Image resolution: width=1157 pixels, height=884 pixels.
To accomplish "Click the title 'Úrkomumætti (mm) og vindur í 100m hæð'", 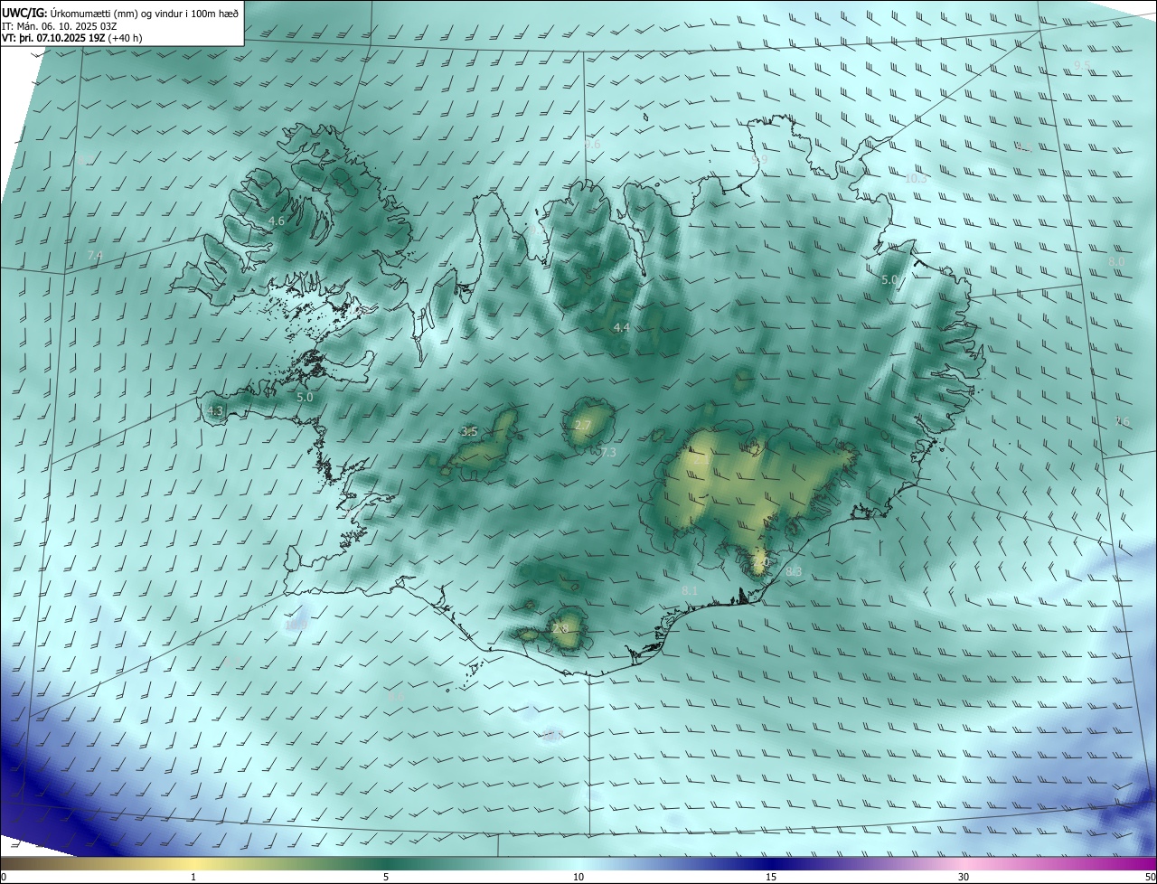I will pos(143,13).
